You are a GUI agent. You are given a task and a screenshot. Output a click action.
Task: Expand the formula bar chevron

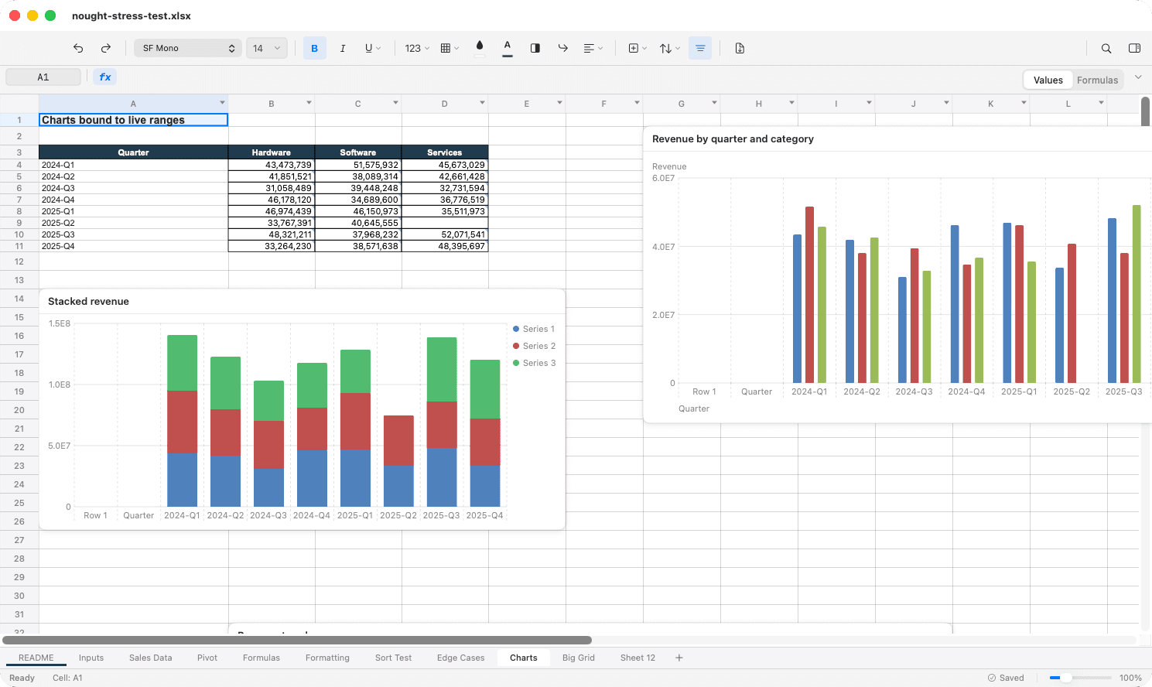pos(1138,77)
